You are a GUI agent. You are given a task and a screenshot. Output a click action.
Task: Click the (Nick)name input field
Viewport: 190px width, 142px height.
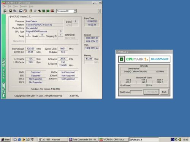click(136, 92)
